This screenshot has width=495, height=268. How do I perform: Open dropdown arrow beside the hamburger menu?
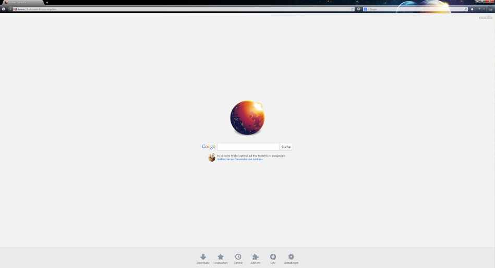click(x=484, y=9)
